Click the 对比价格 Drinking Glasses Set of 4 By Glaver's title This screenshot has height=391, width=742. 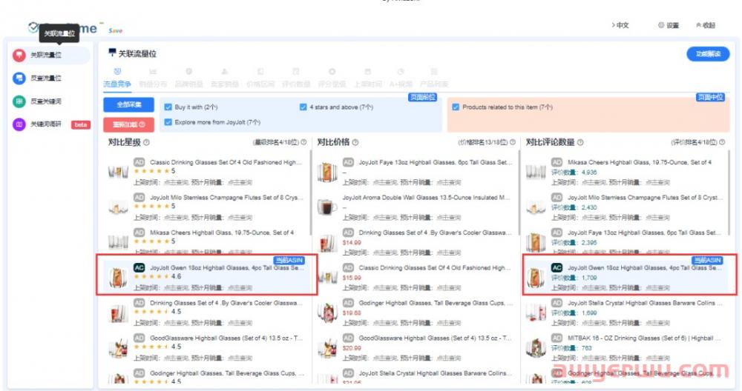coord(436,233)
